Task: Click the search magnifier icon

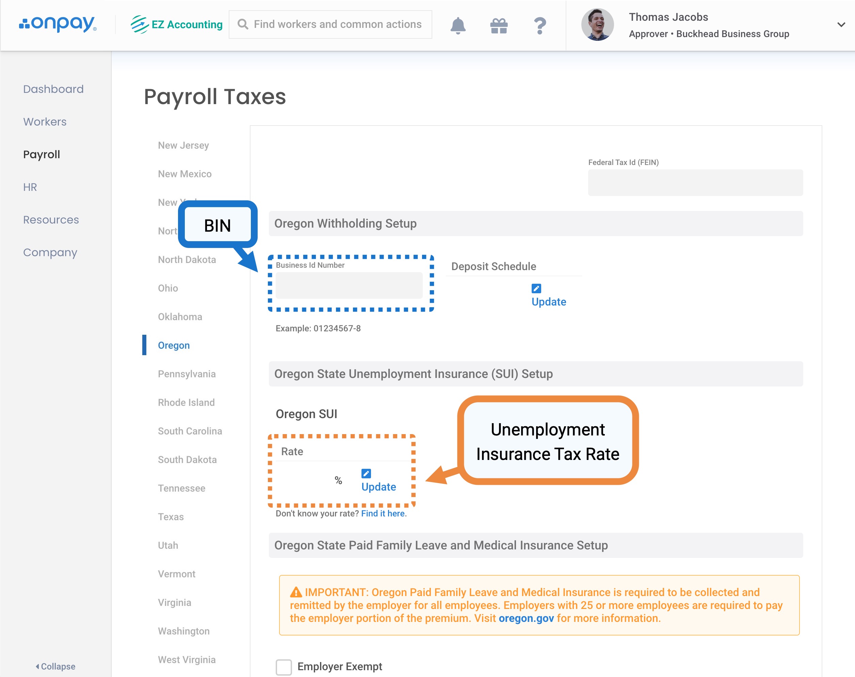Action: (243, 24)
